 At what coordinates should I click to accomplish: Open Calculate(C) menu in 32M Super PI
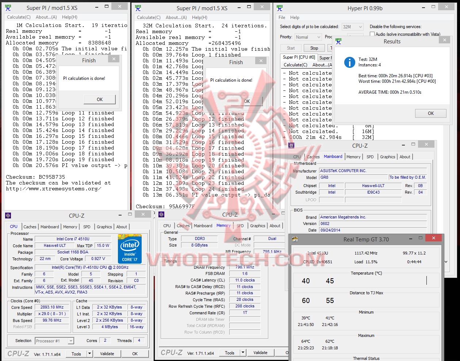(149, 17)
